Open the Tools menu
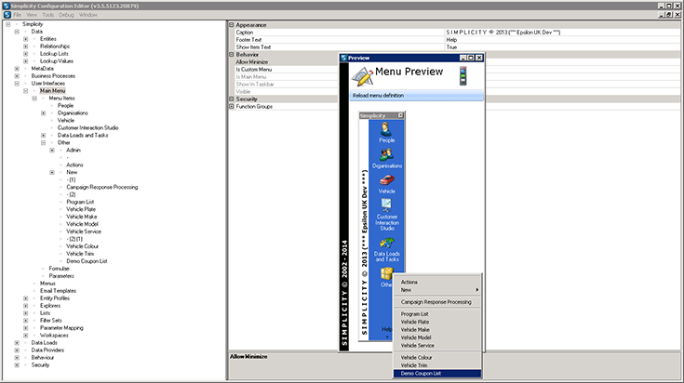Image resolution: width=684 pixels, height=383 pixels. coord(48,15)
